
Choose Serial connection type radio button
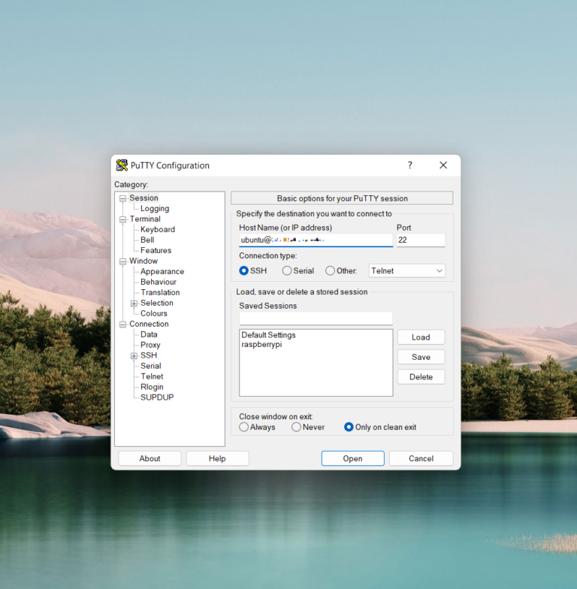[287, 270]
